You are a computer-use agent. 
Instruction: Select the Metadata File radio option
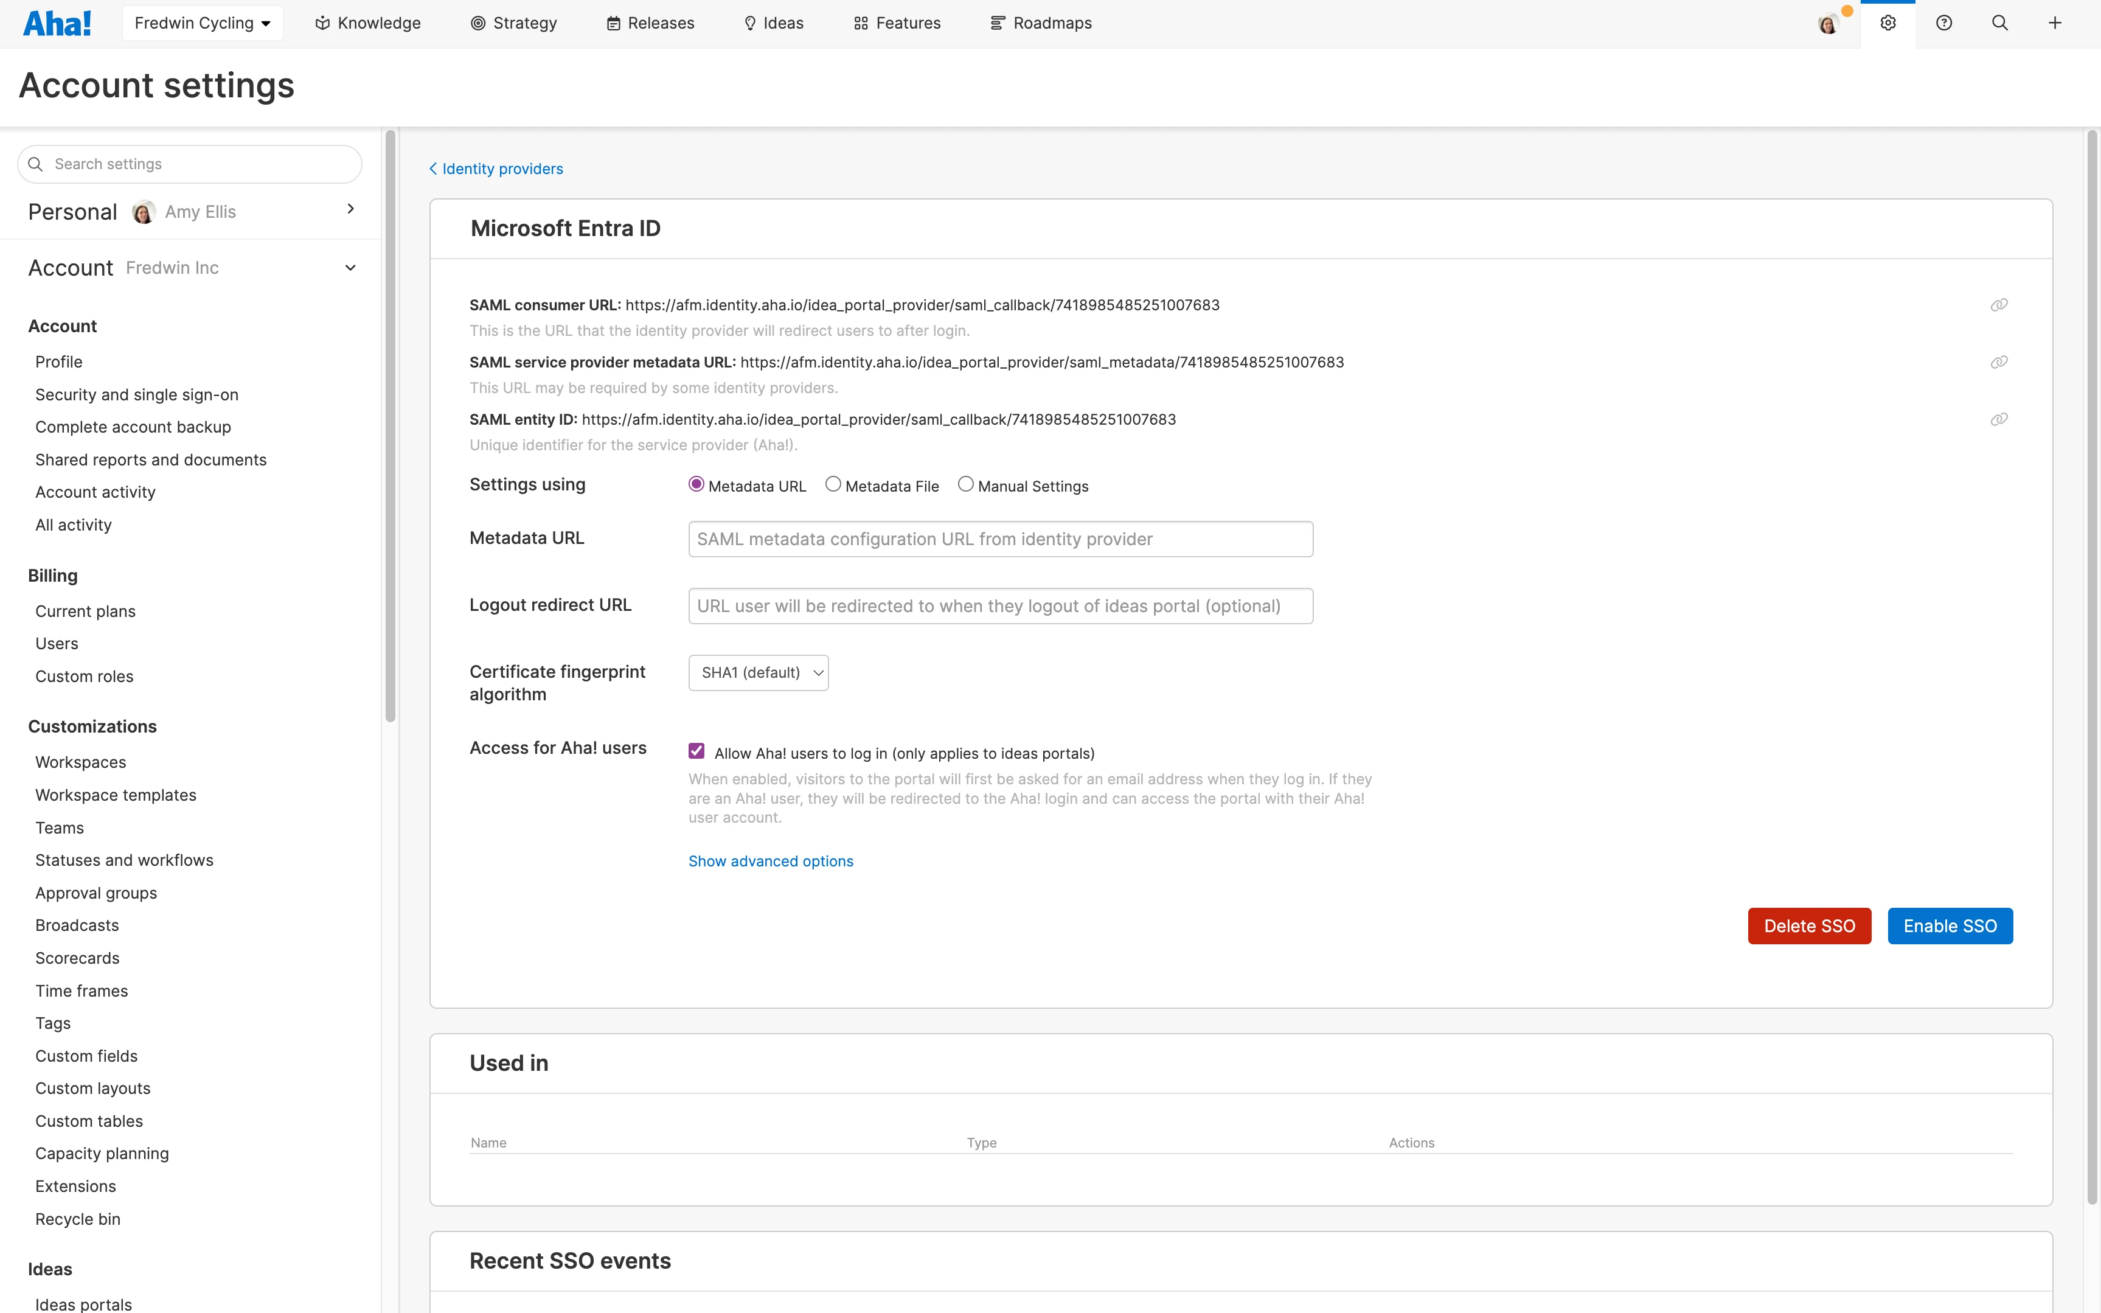[833, 484]
